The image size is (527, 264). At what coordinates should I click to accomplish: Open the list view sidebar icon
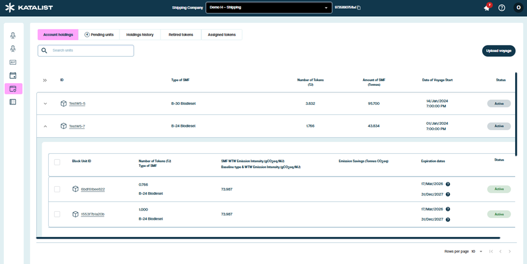point(13,102)
